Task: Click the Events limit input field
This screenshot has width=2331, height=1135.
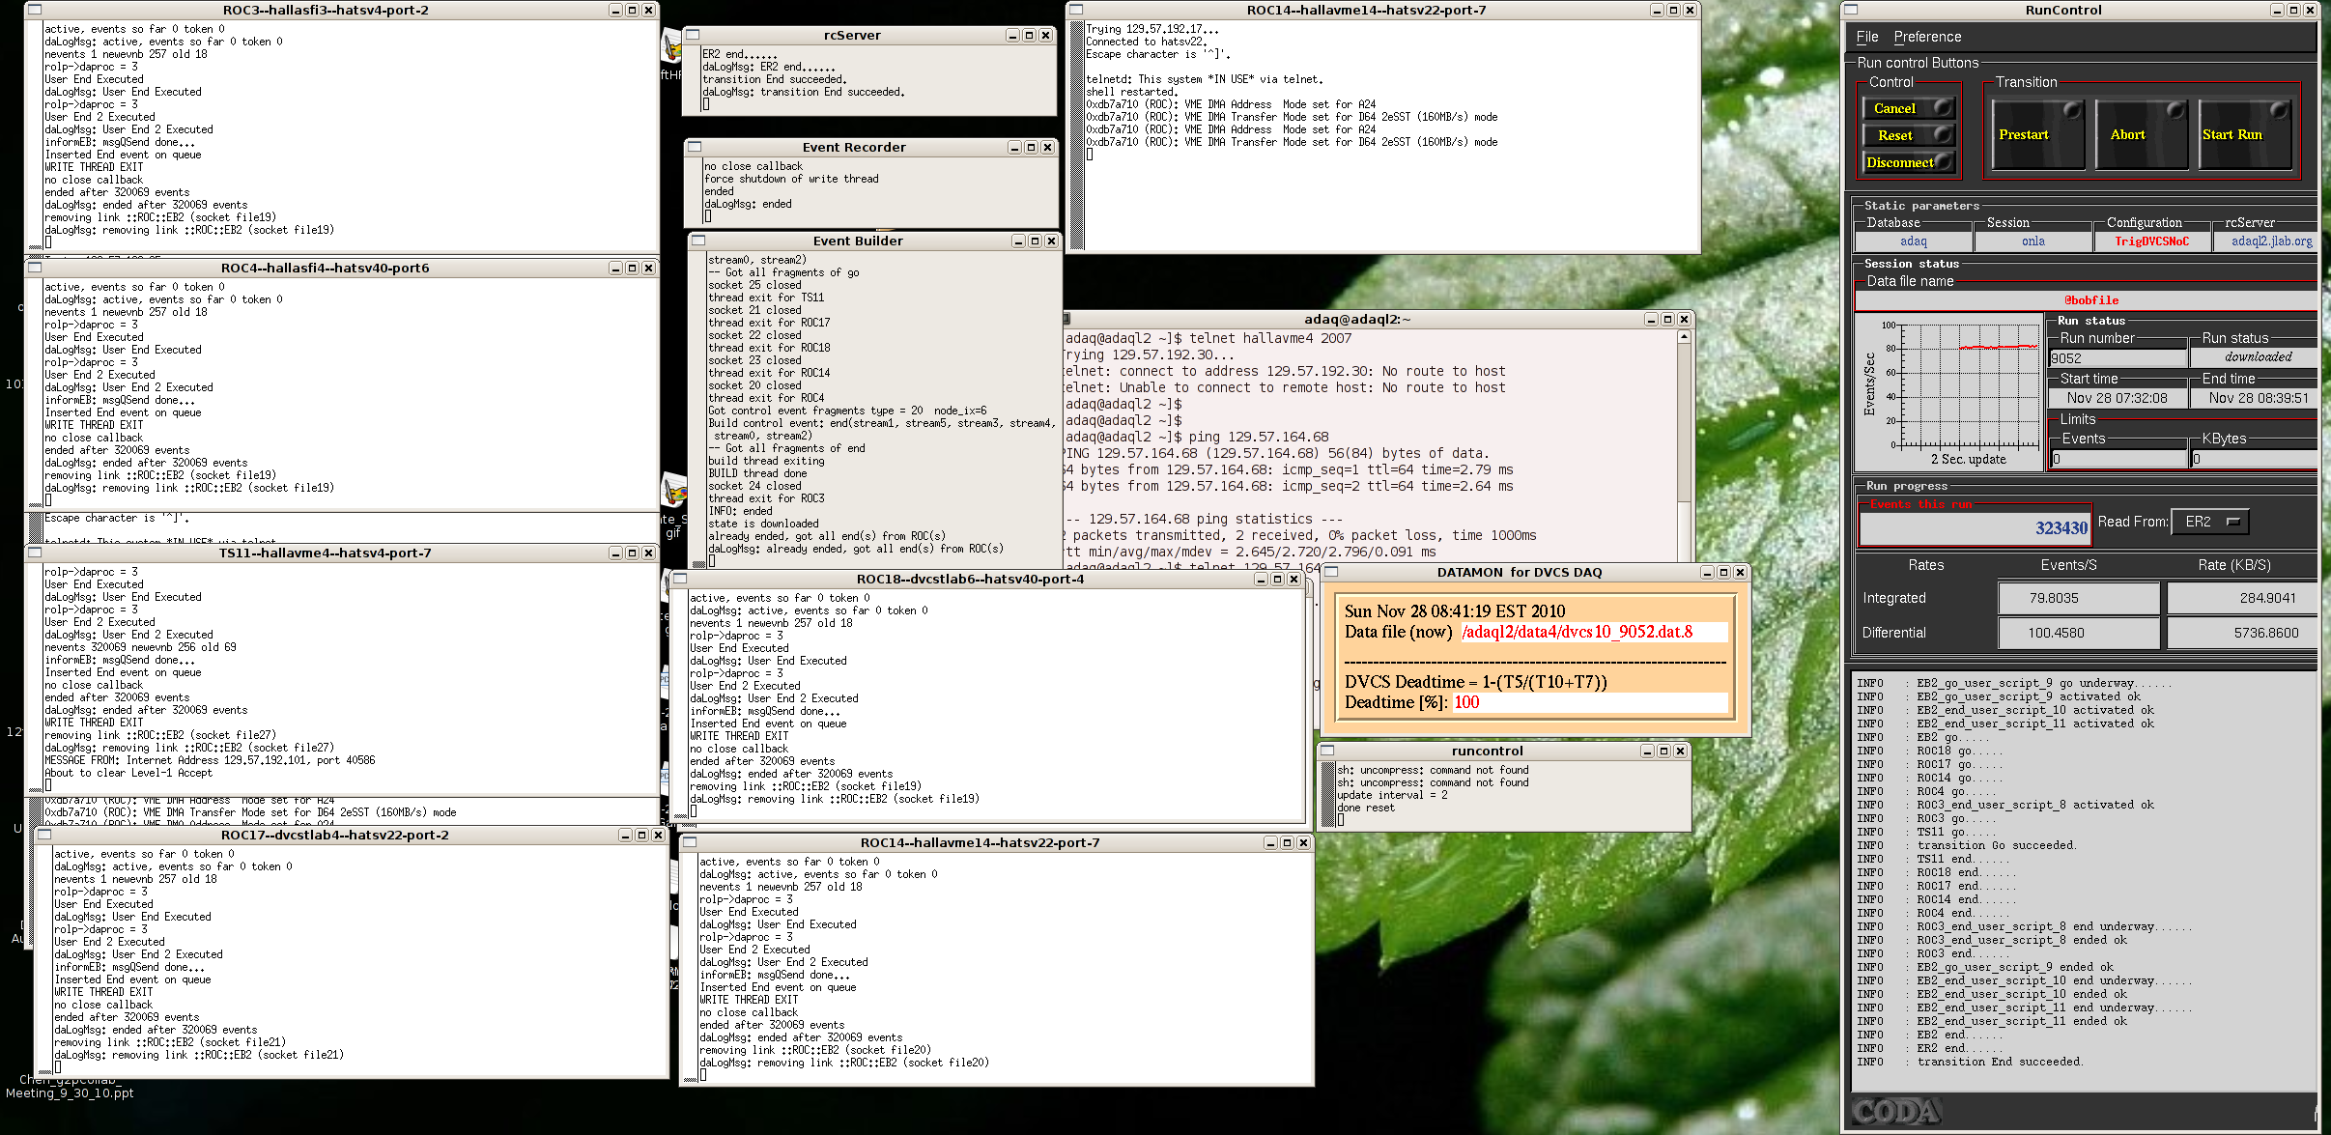Action: point(2118,459)
